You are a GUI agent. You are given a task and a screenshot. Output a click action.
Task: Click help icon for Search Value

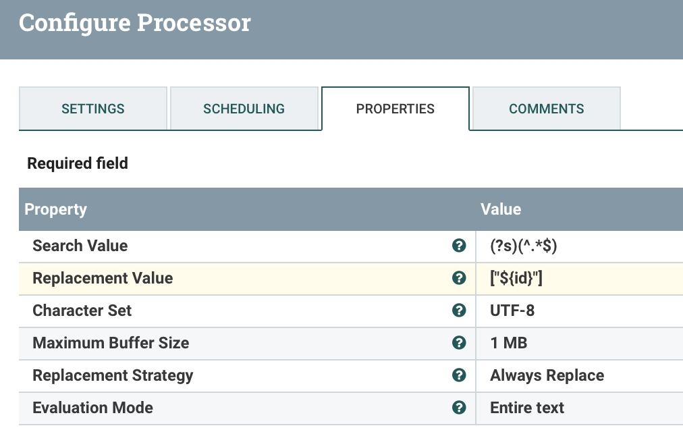tap(459, 246)
